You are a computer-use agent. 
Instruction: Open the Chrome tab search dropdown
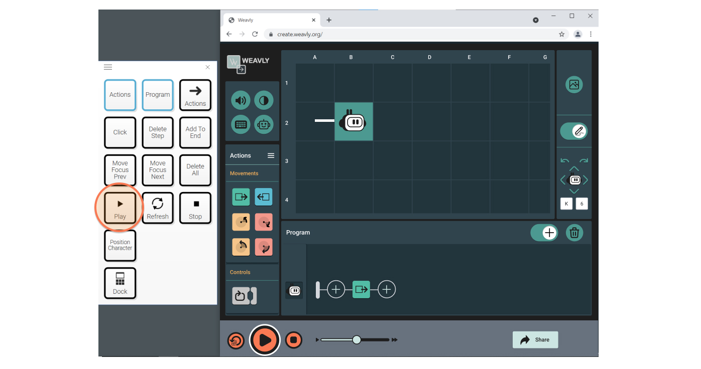[x=535, y=20]
